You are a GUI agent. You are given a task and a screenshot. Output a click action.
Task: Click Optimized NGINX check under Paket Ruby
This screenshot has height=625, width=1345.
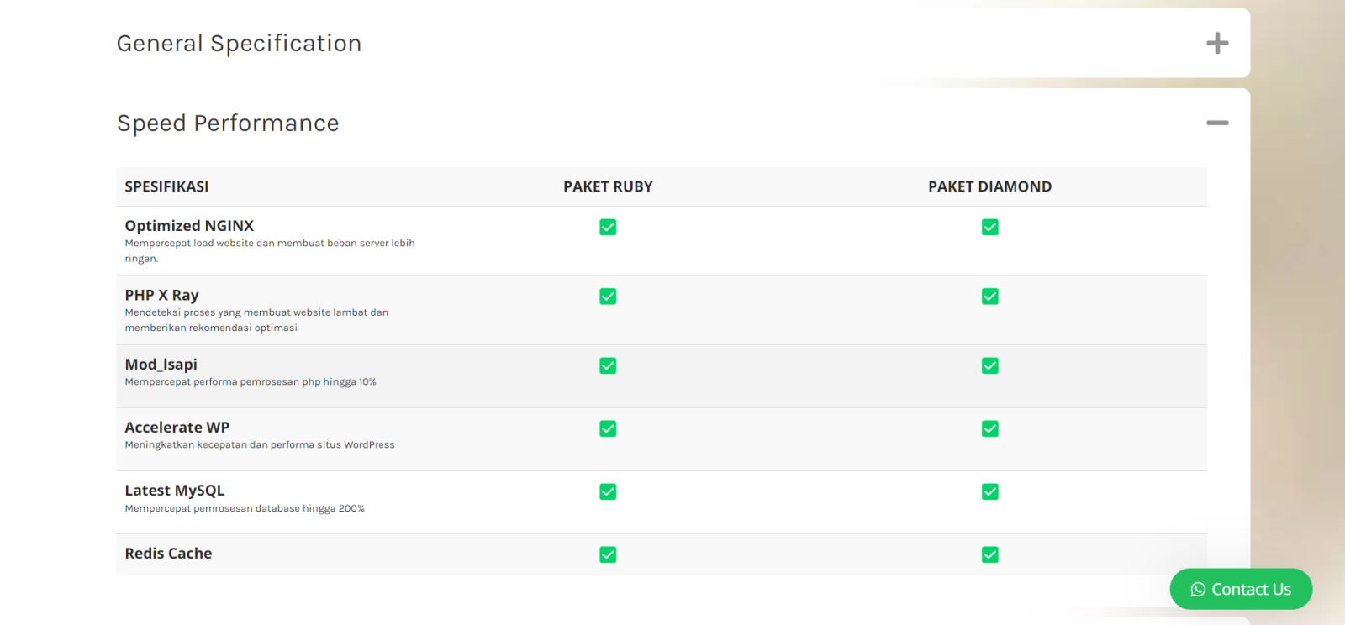[608, 227]
